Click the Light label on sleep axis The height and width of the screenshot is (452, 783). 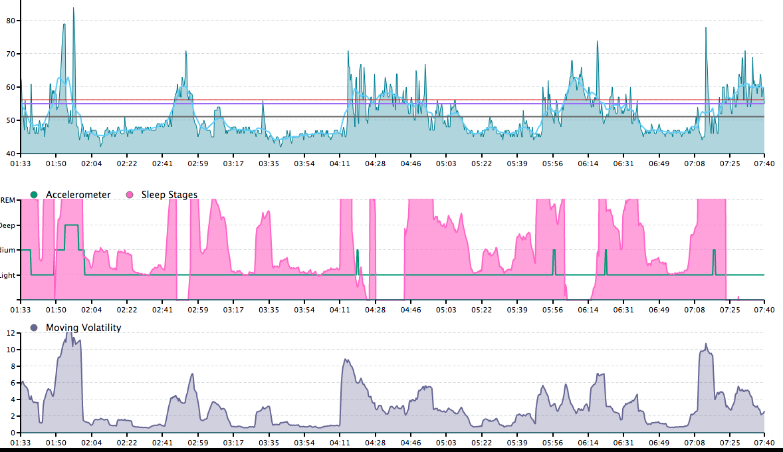pyautogui.click(x=8, y=275)
